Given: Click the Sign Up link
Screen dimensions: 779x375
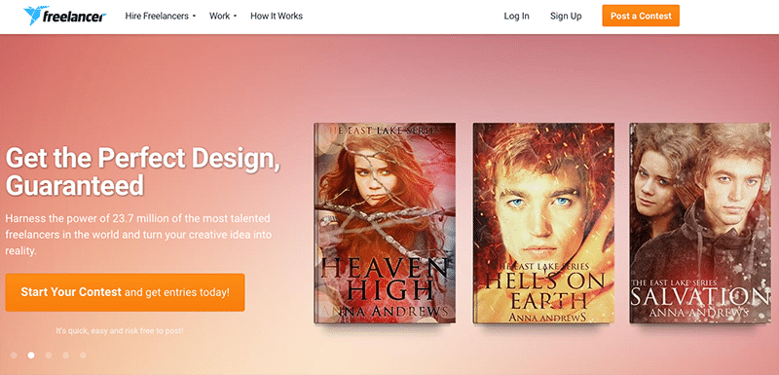Looking at the screenshot, I should [x=566, y=16].
